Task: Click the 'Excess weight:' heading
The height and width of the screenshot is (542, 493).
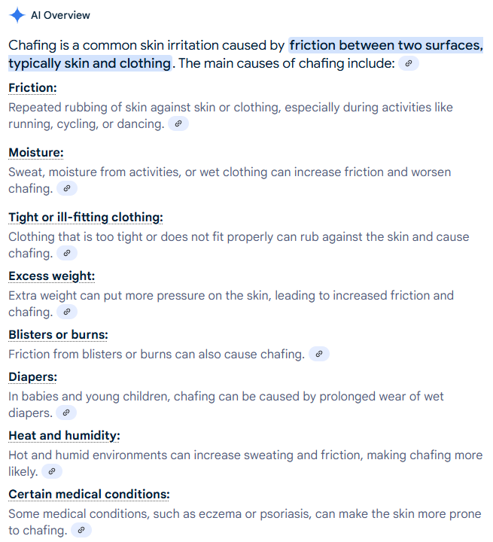Action: pyautogui.click(x=51, y=276)
